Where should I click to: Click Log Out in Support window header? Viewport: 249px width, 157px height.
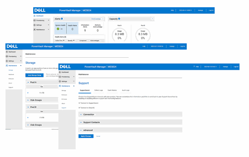click(x=236, y=67)
